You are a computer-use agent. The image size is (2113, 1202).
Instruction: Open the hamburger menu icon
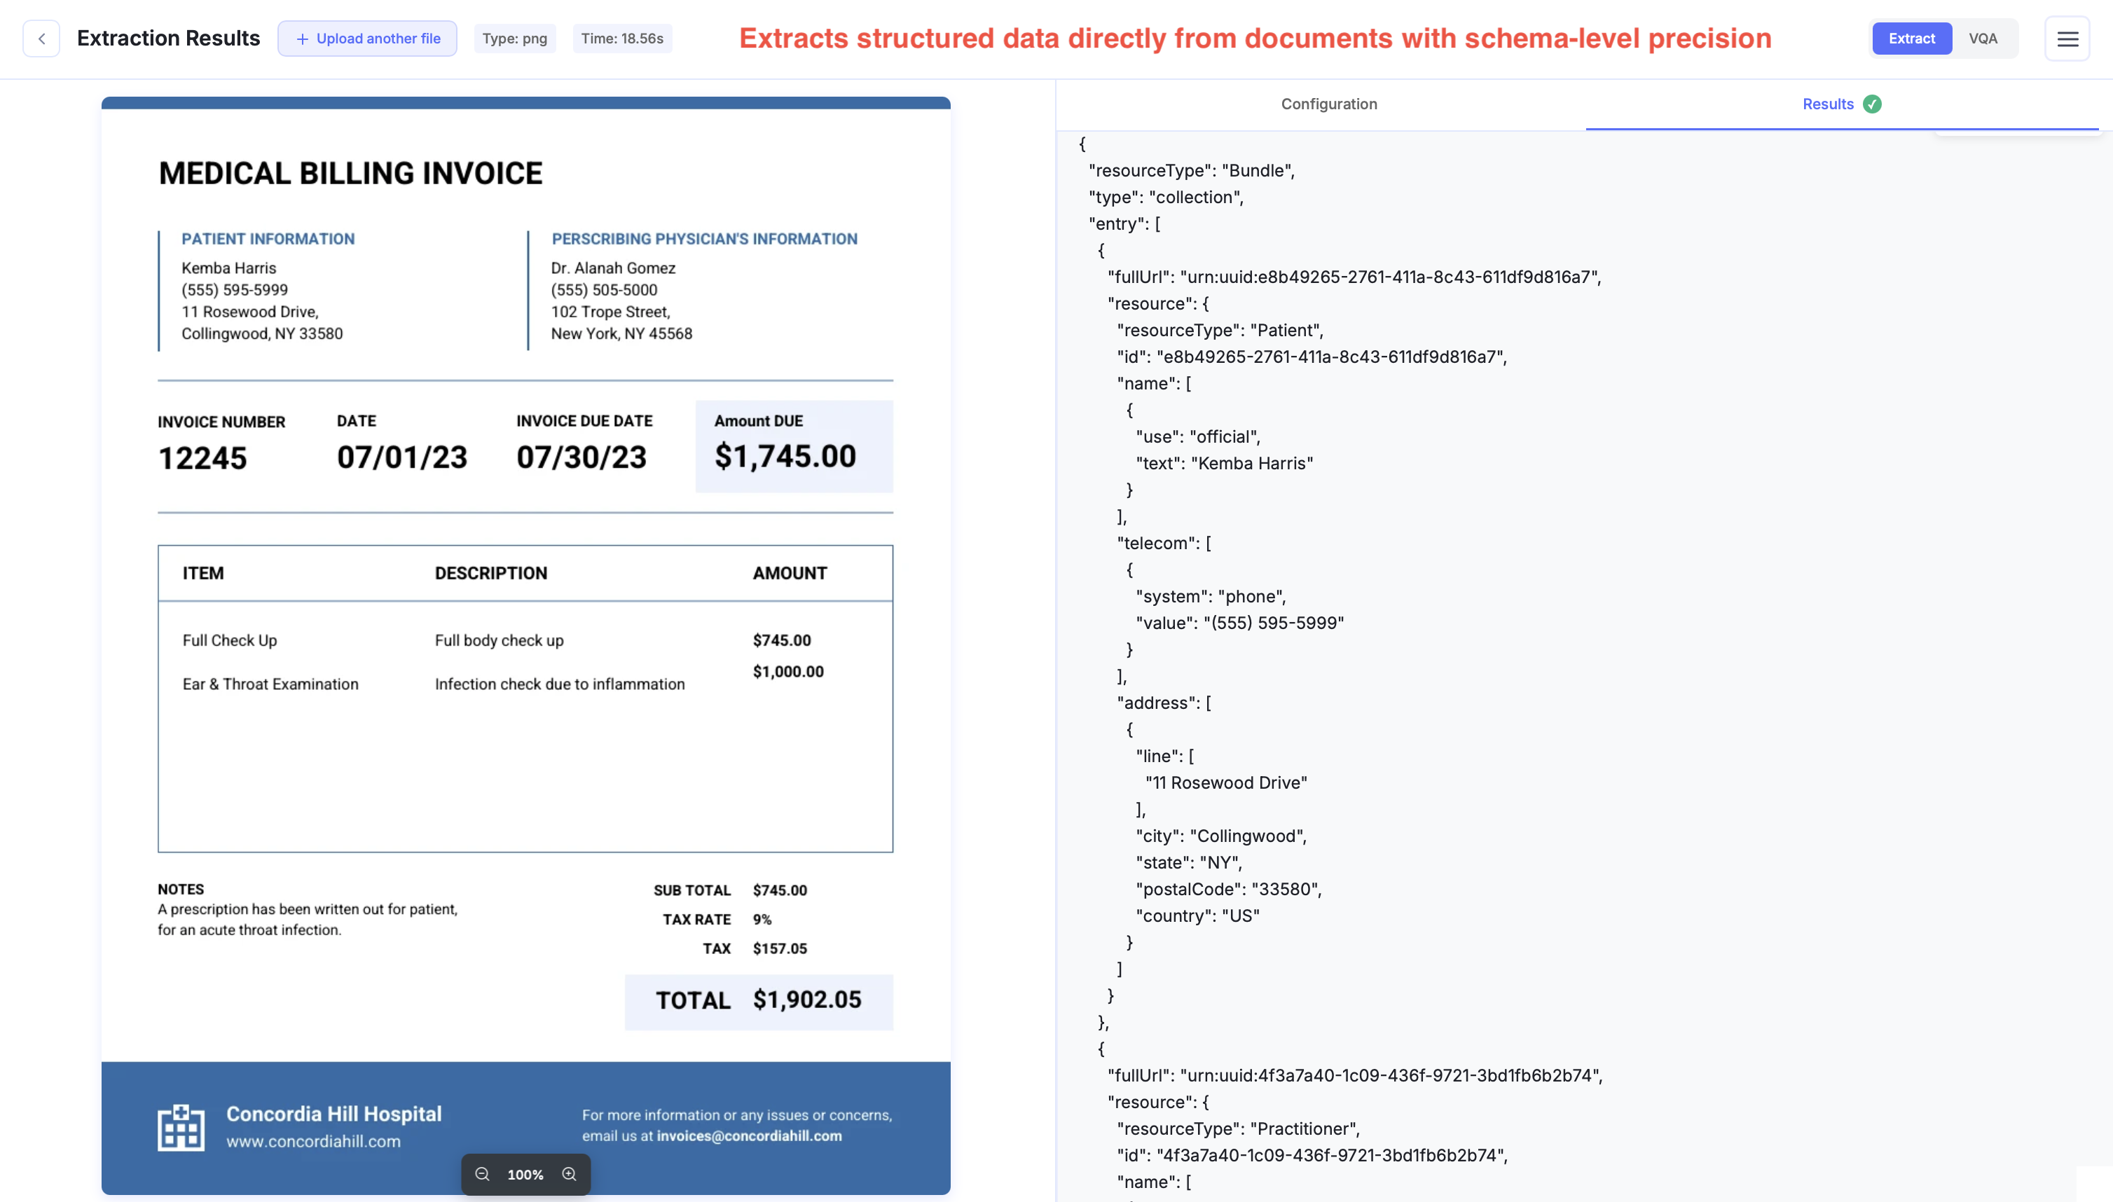coord(2067,39)
